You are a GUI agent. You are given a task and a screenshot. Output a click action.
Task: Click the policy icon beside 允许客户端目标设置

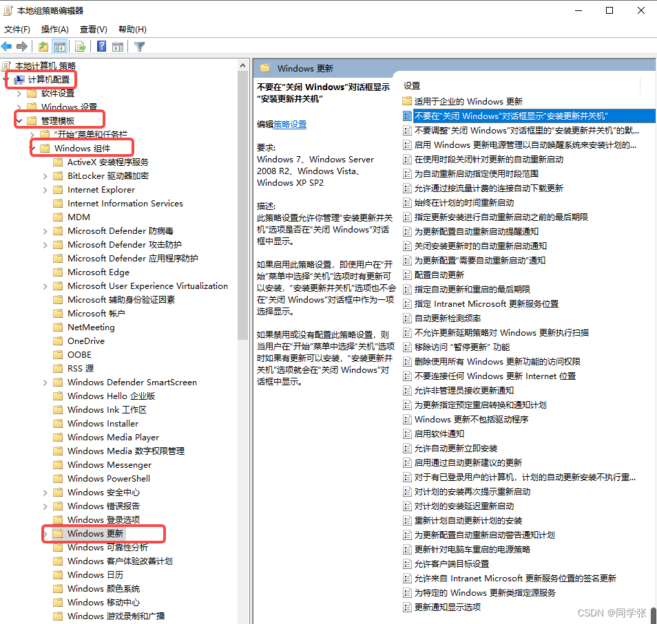click(x=407, y=564)
